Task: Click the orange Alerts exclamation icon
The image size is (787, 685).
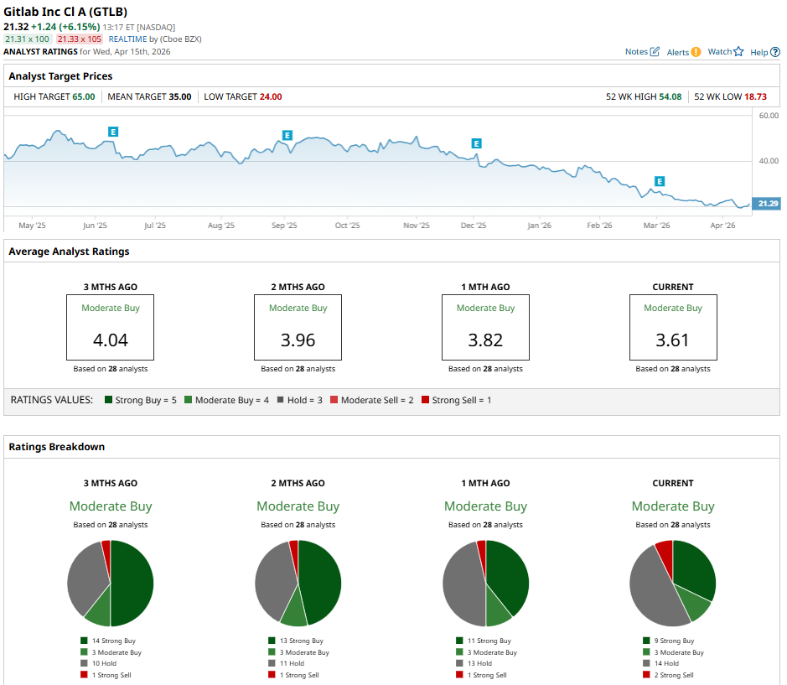Action: coord(696,52)
